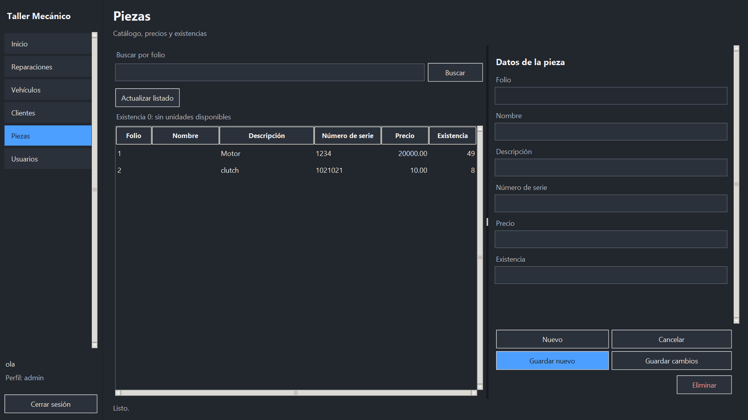
Task: Click the Nuevo button
Action: tap(552, 339)
